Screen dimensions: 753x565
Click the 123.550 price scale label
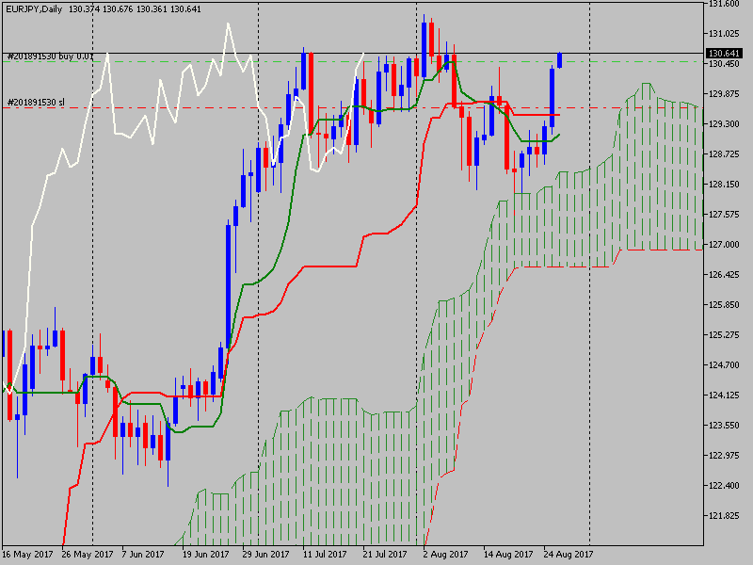[x=724, y=426]
